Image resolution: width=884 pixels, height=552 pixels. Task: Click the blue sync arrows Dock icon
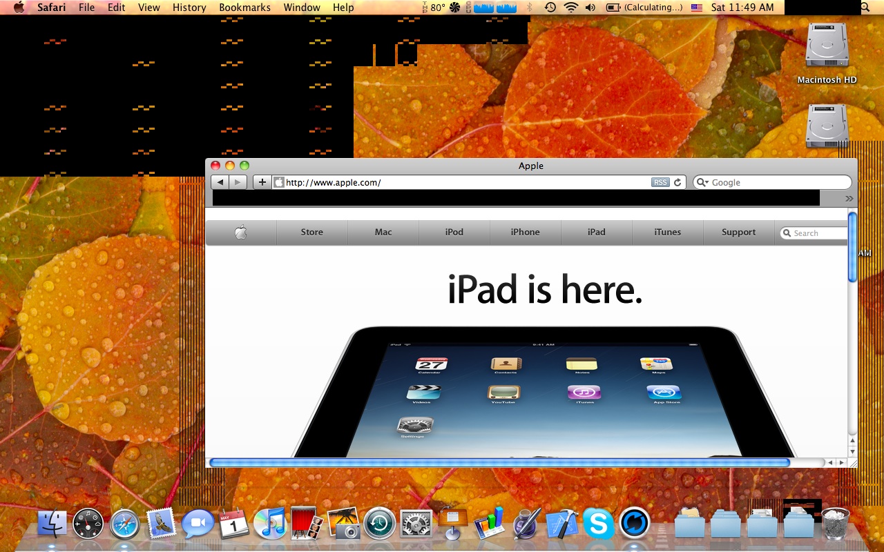634,524
